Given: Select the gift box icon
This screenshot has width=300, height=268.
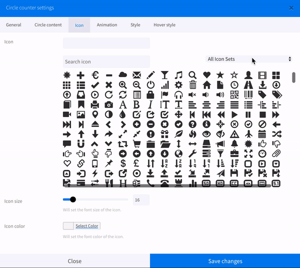Looking at the screenshot, I should (164, 134).
